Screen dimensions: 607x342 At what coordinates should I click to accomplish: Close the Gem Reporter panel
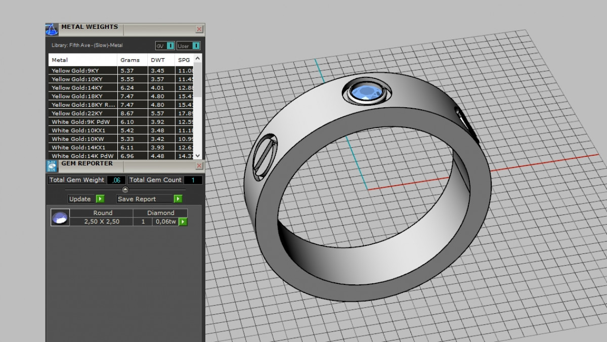click(199, 166)
